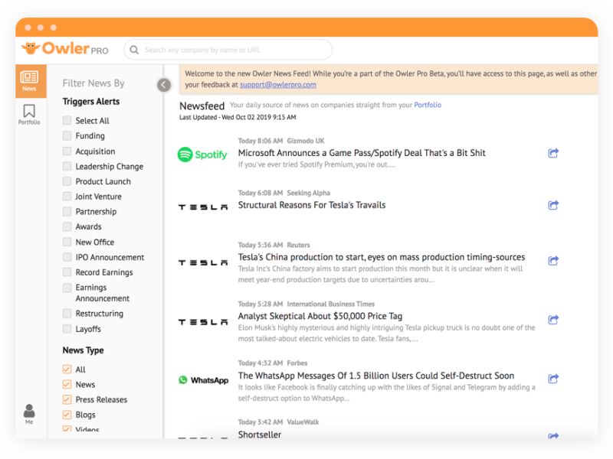Open Structural Reasons For Tesla's Travails headline
Viewport: 613px width, 459px height.
click(312, 205)
